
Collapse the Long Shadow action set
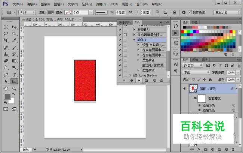[x=130, y=75]
